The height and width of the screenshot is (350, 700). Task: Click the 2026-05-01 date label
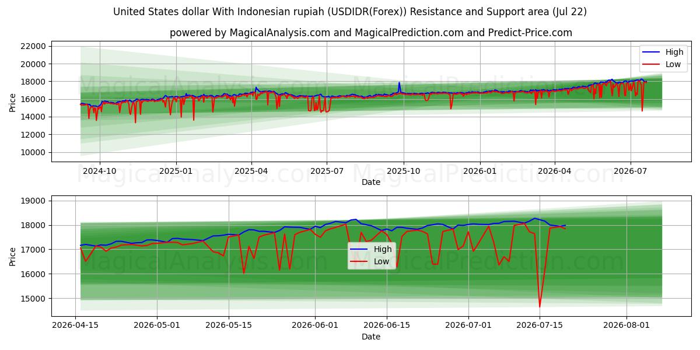[x=157, y=325]
